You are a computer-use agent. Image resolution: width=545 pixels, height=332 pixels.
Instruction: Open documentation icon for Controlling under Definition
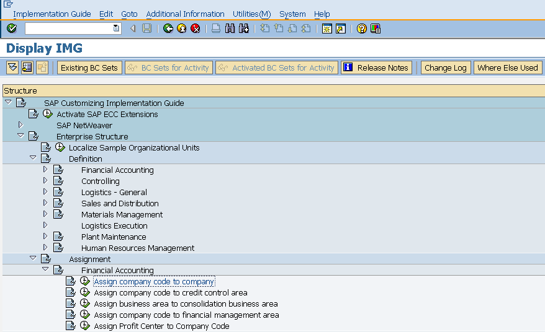pyautogui.click(x=58, y=180)
